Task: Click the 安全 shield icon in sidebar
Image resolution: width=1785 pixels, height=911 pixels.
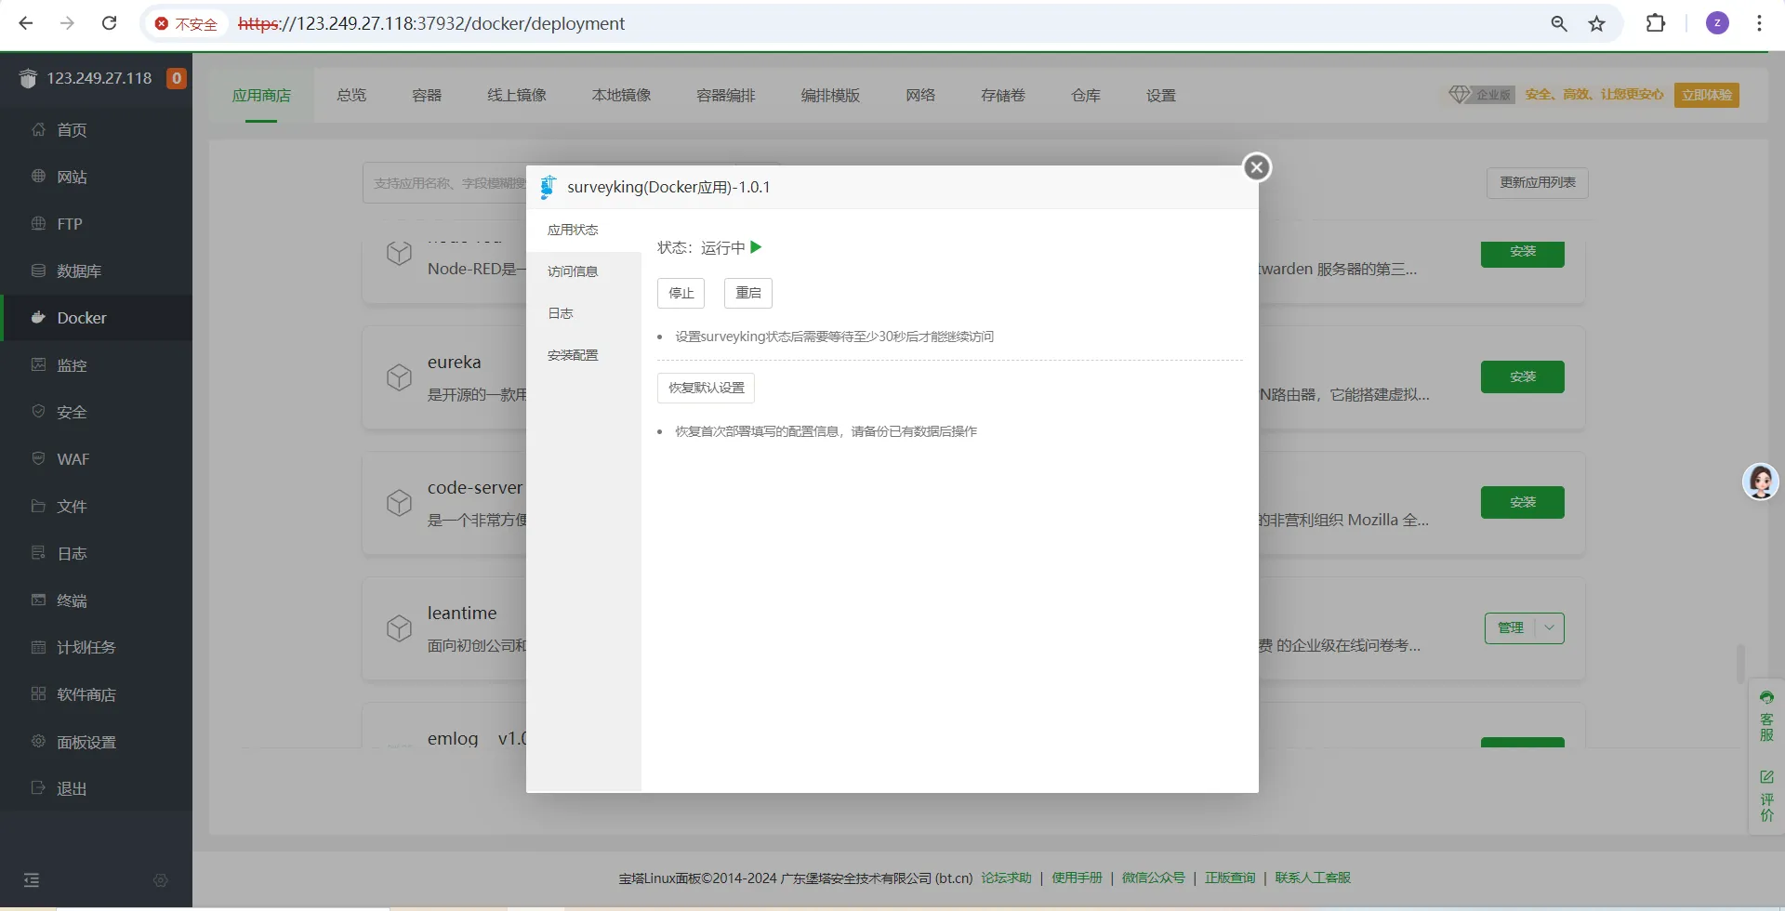Action: pos(38,411)
